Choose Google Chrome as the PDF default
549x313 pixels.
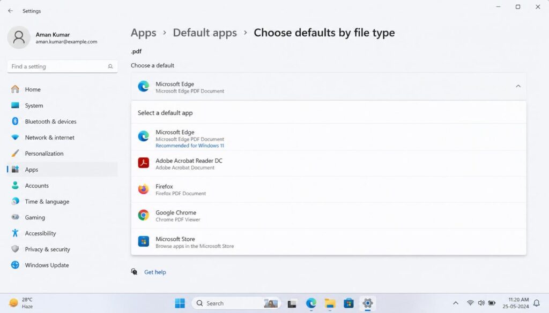(329, 216)
